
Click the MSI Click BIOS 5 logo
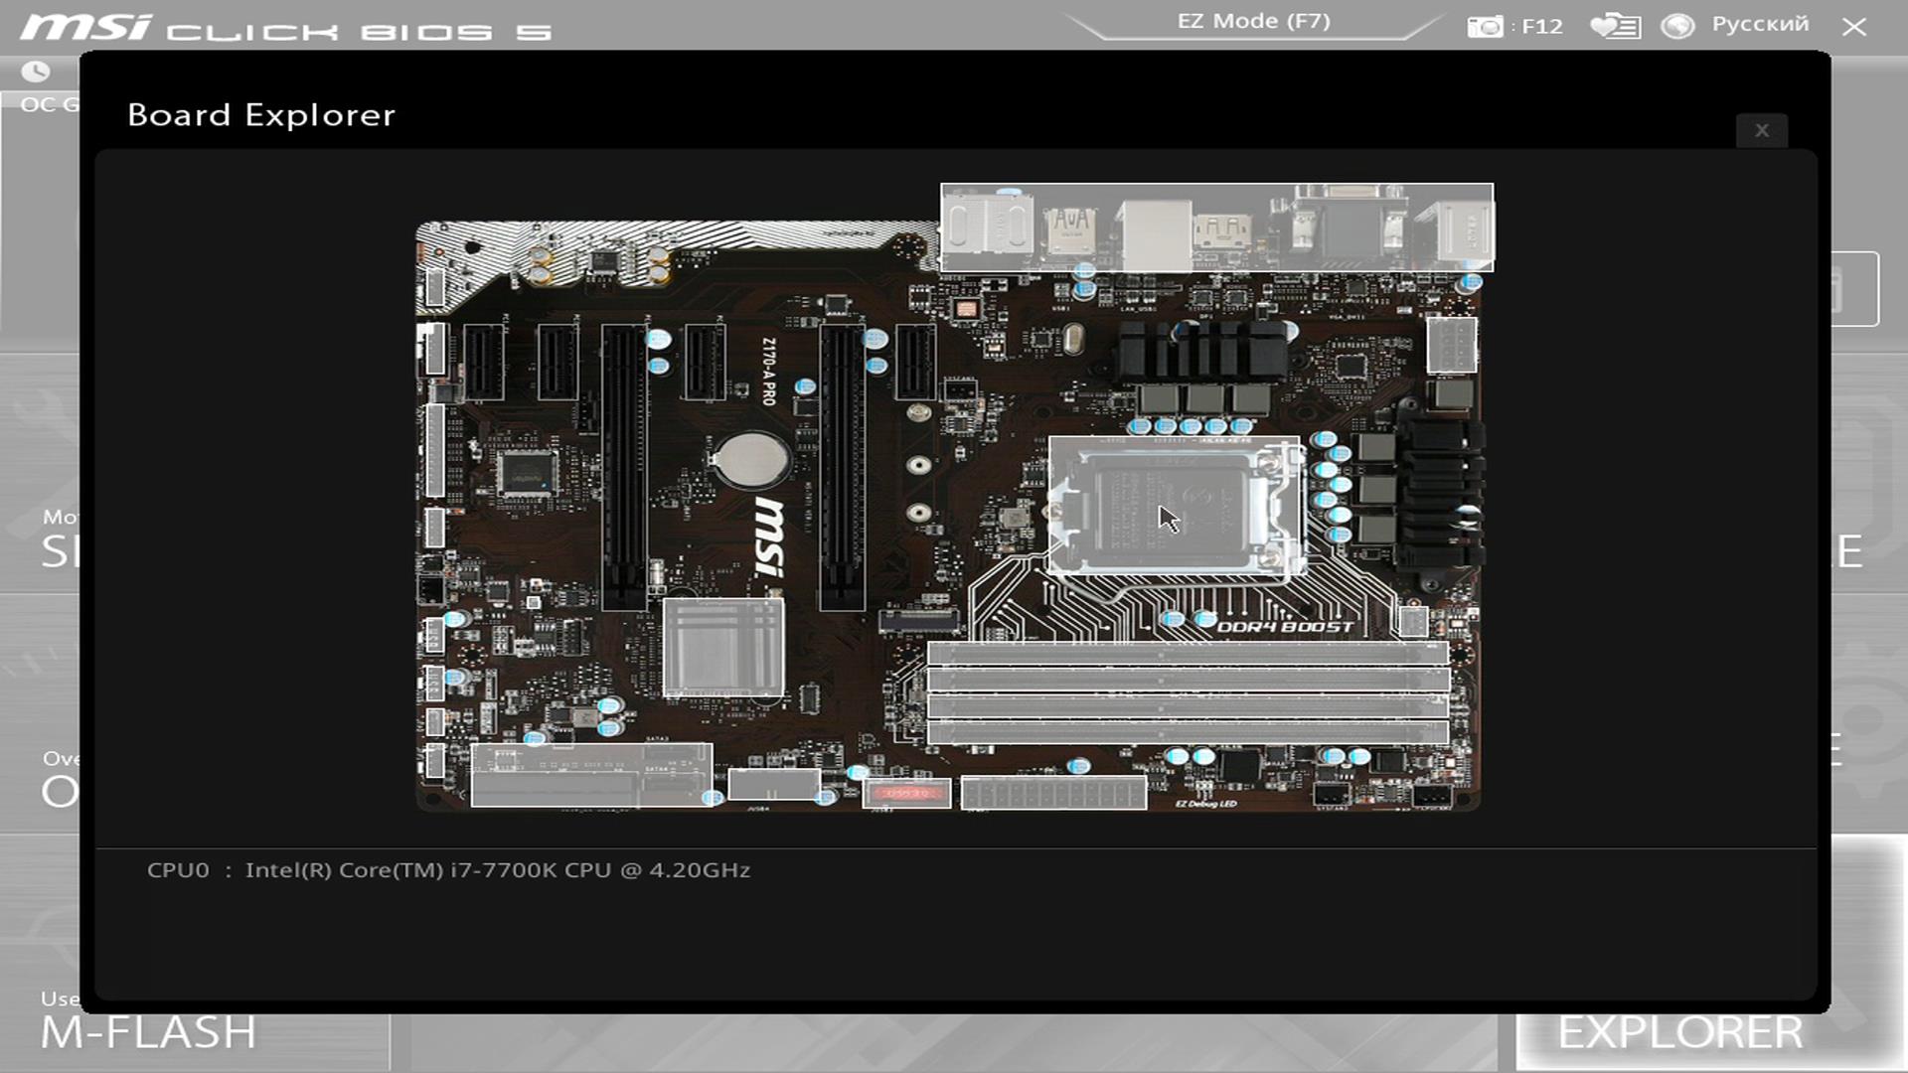click(286, 28)
